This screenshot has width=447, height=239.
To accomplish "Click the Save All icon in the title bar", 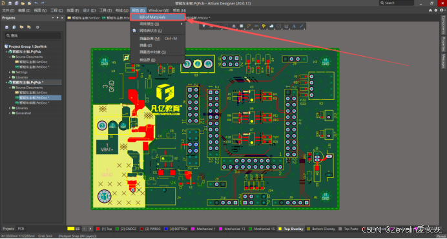I will [16, 3].
